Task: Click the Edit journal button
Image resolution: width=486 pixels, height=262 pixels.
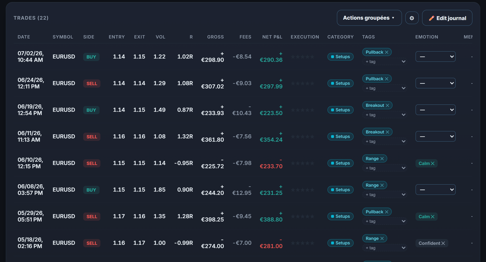Action: coord(447,18)
